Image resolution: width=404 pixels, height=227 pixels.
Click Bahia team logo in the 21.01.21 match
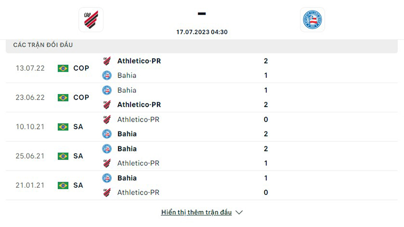[107, 178]
